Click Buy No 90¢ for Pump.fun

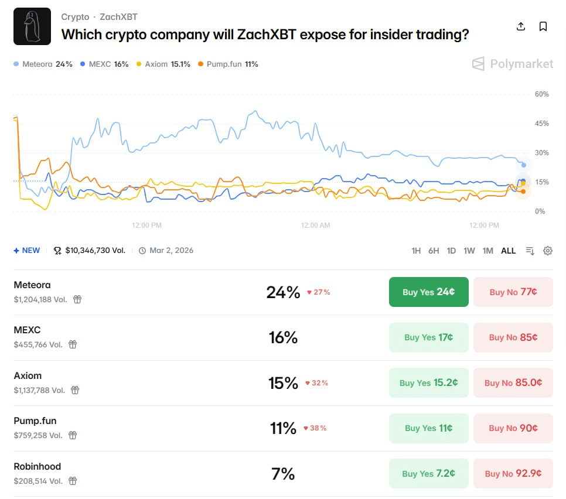pos(513,428)
